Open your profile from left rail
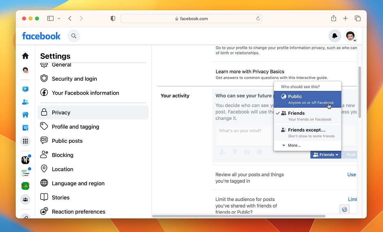 pyautogui.click(x=25, y=70)
